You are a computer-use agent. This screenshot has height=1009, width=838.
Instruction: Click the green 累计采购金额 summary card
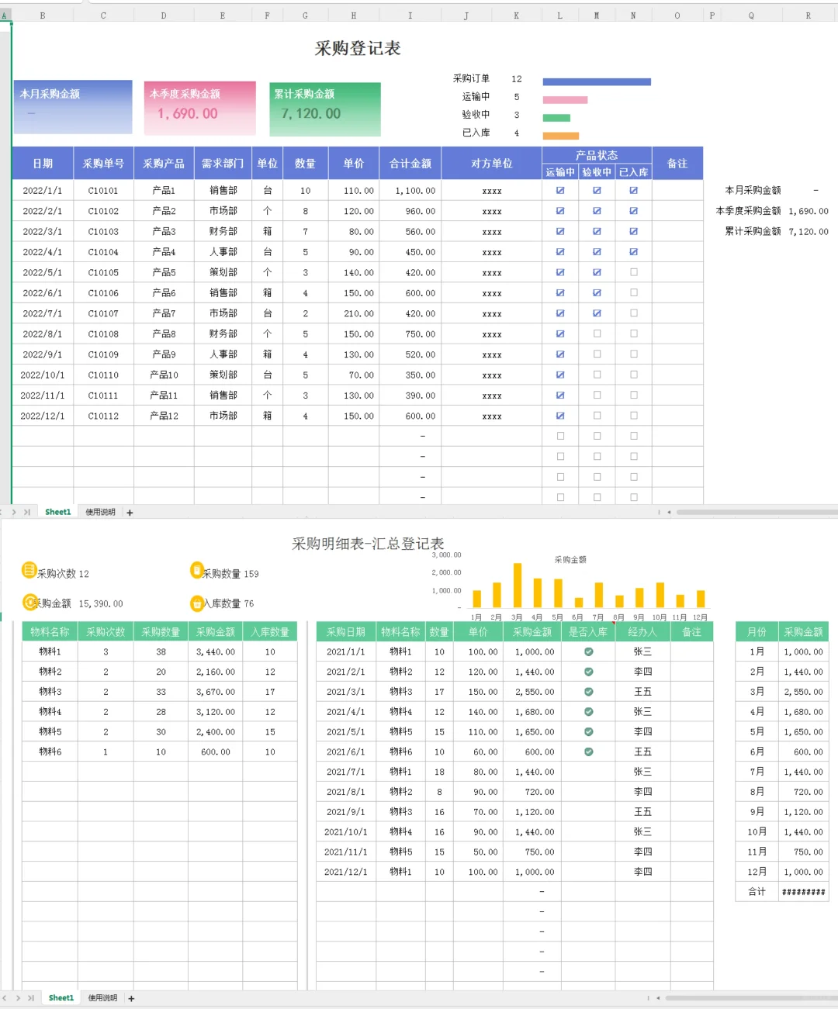pos(324,109)
